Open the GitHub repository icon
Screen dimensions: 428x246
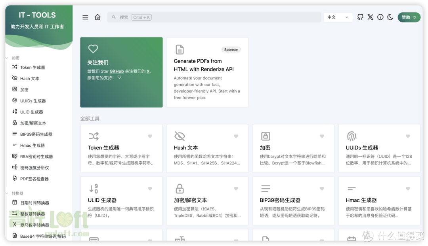coord(360,17)
